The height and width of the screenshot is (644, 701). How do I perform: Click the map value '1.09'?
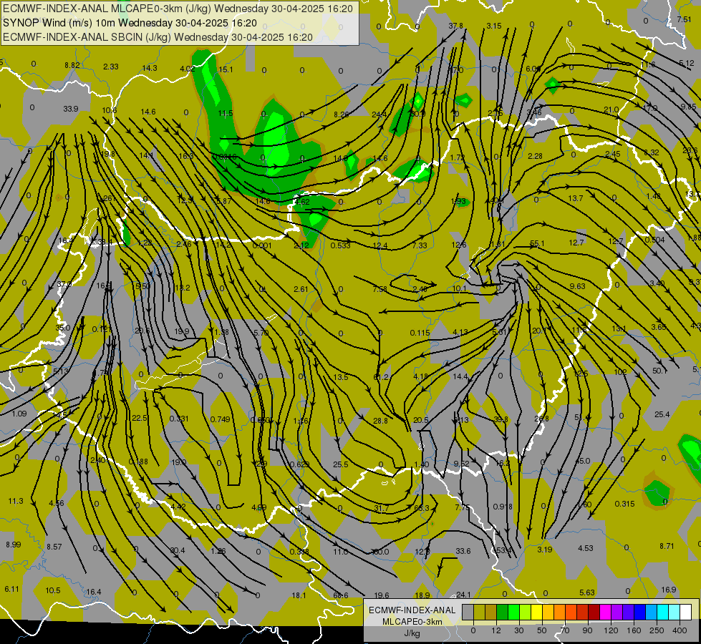(x=19, y=414)
